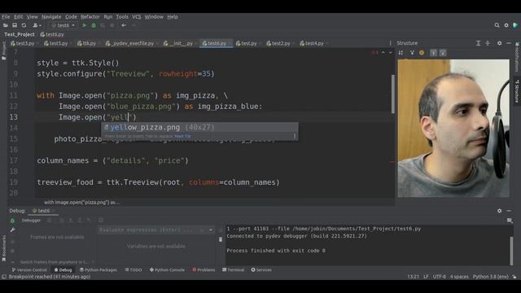Open the File menu
Screen dimensions: 521x293
click(6, 16)
